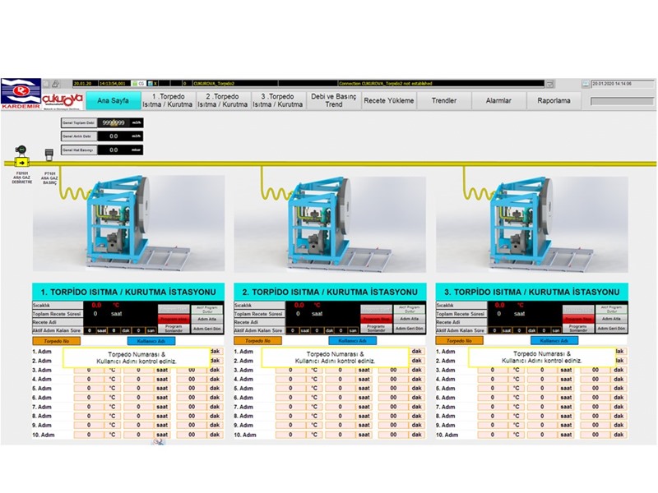Click the blue Kullanıcı Adı button in station 3
Image resolution: width=658 pixels, height=493 pixels.
554,341
